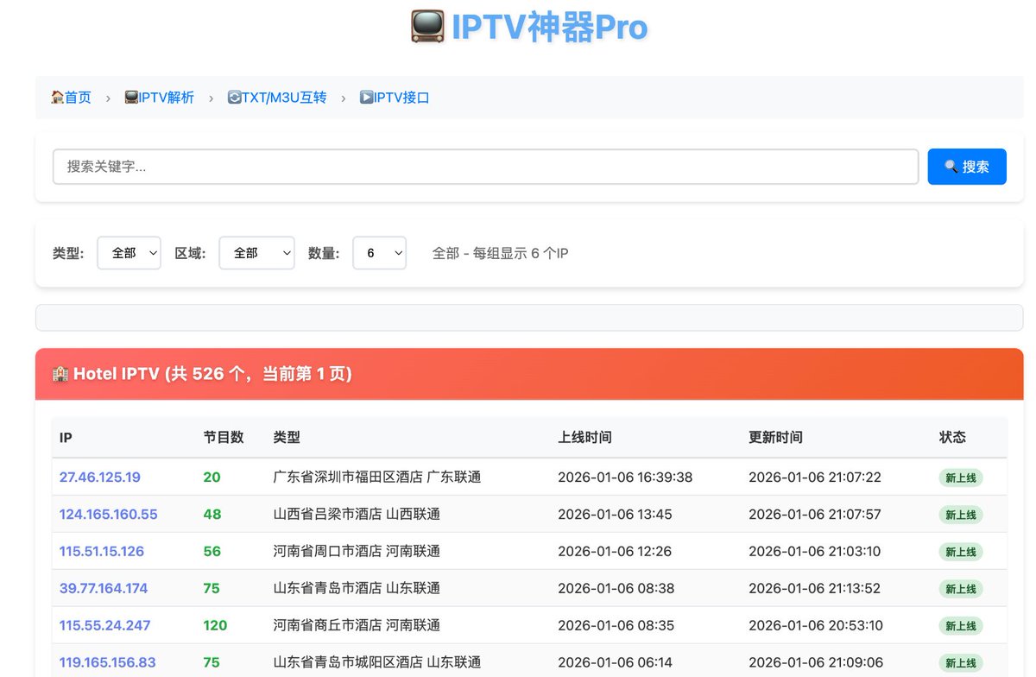Click the 全部 - 每组显示 6 个IP summary text
The width and height of the screenshot is (1036, 677).
click(500, 253)
